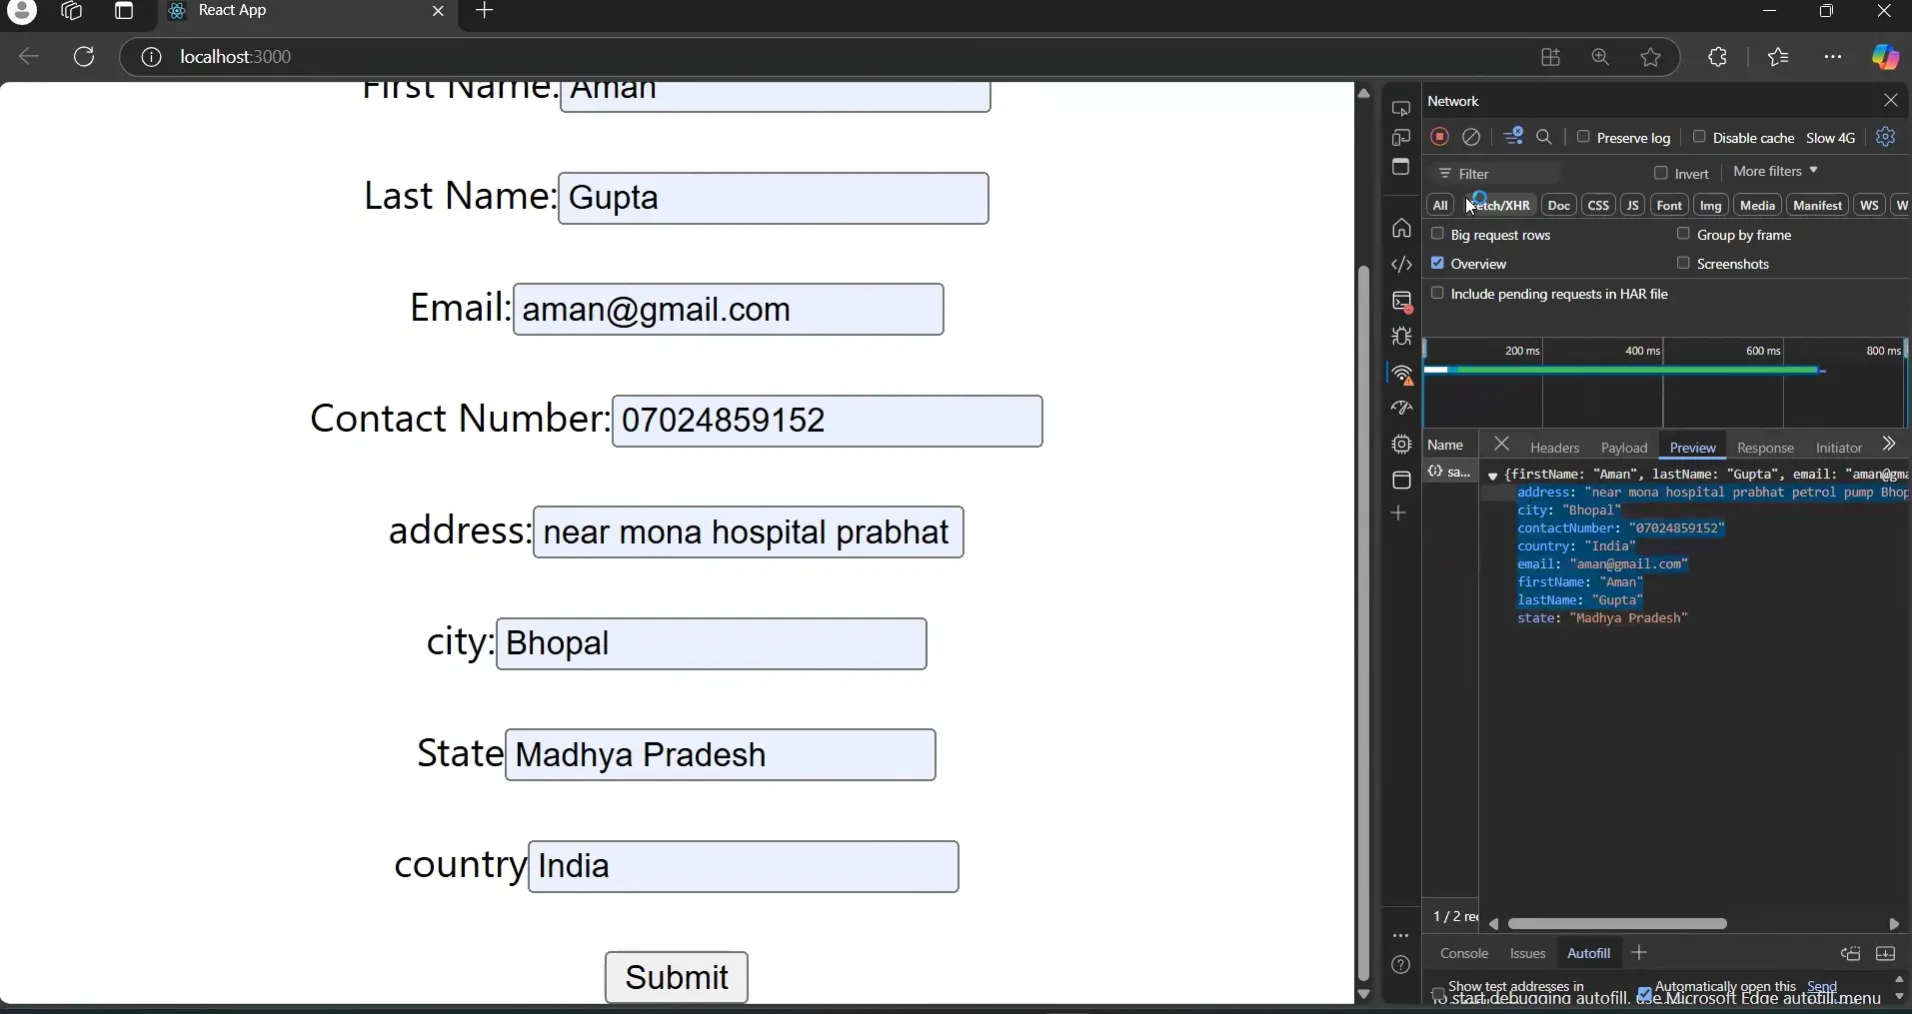Open the Slow 4G throttling dropdown
This screenshot has height=1014, width=1912.
pyautogui.click(x=1830, y=138)
